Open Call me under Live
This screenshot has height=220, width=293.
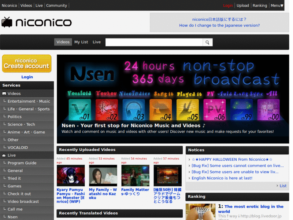[x=15, y=209]
